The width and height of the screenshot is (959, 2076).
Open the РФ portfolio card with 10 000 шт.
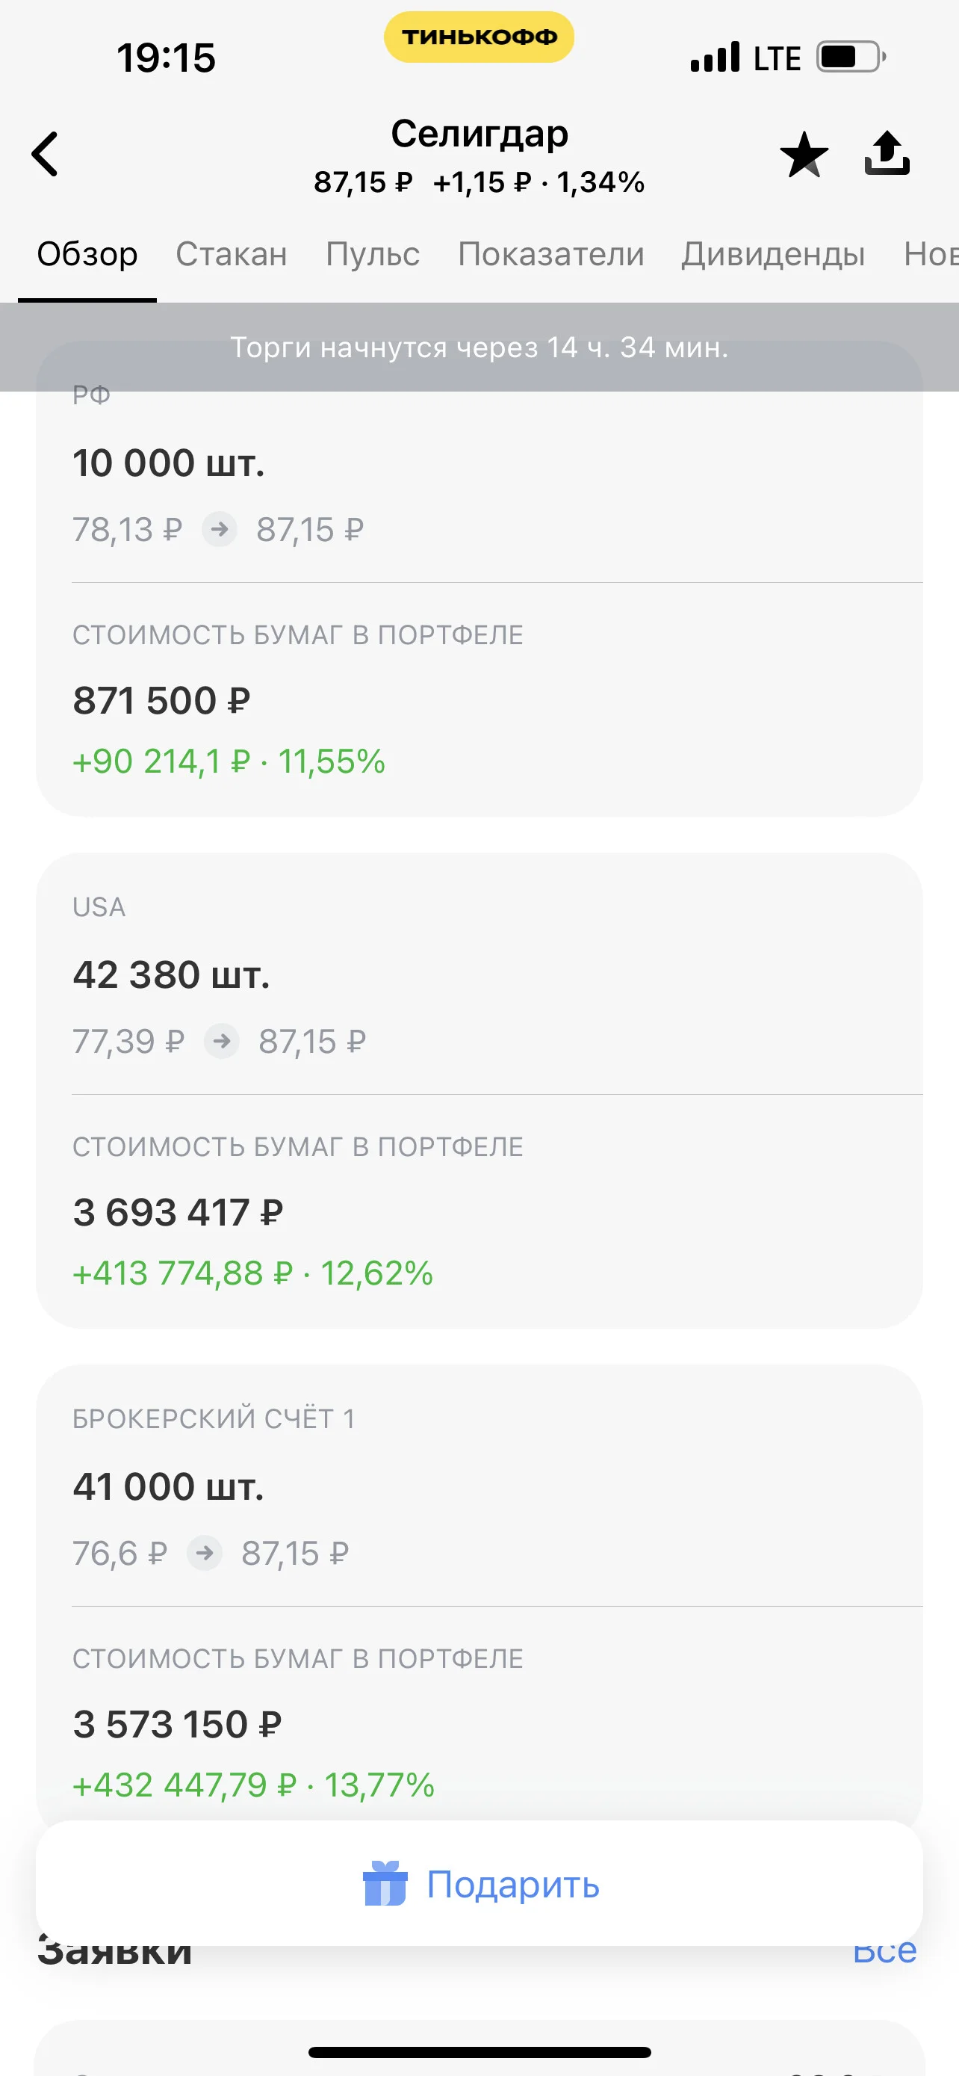click(479, 578)
